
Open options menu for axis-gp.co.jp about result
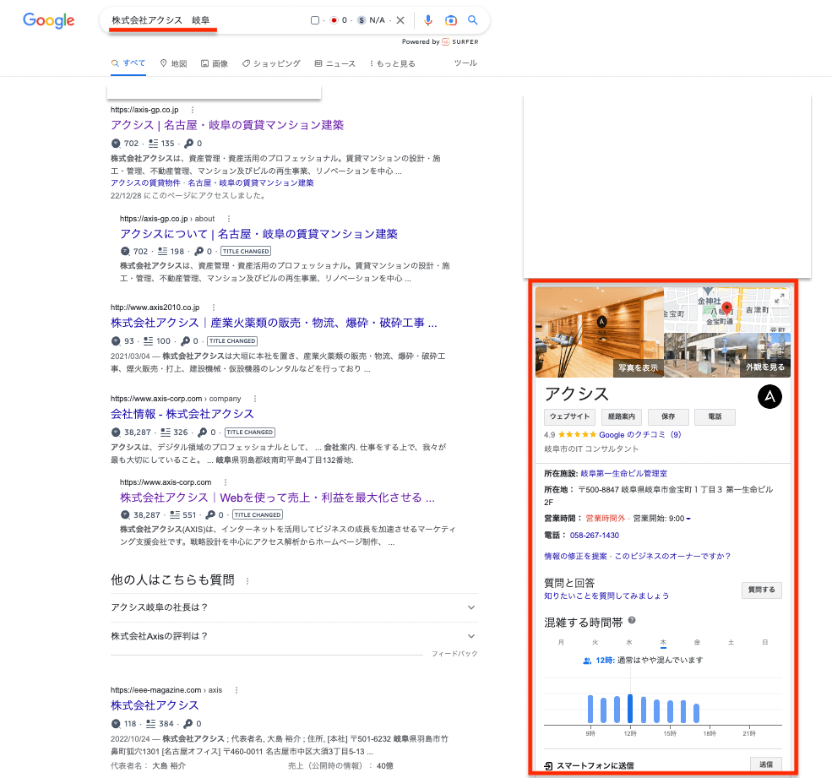tap(229, 219)
